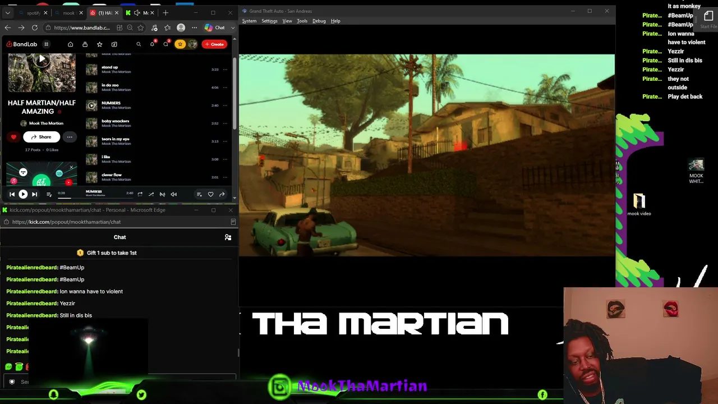Click the red Create button
Image resolution: width=718 pixels, height=404 pixels.
point(214,44)
